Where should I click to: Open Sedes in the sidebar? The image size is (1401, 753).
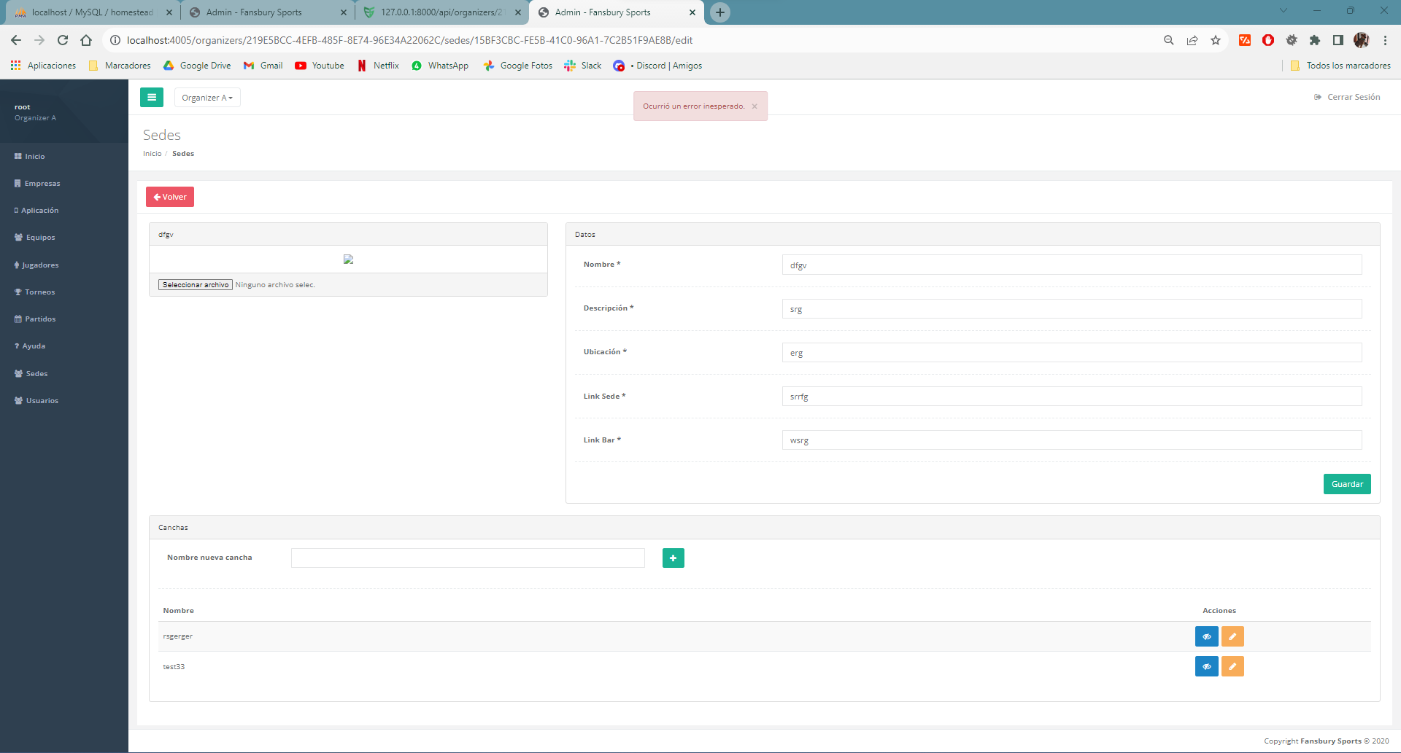[31, 373]
